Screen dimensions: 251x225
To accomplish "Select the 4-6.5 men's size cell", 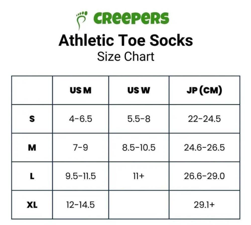I will pos(81,119).
